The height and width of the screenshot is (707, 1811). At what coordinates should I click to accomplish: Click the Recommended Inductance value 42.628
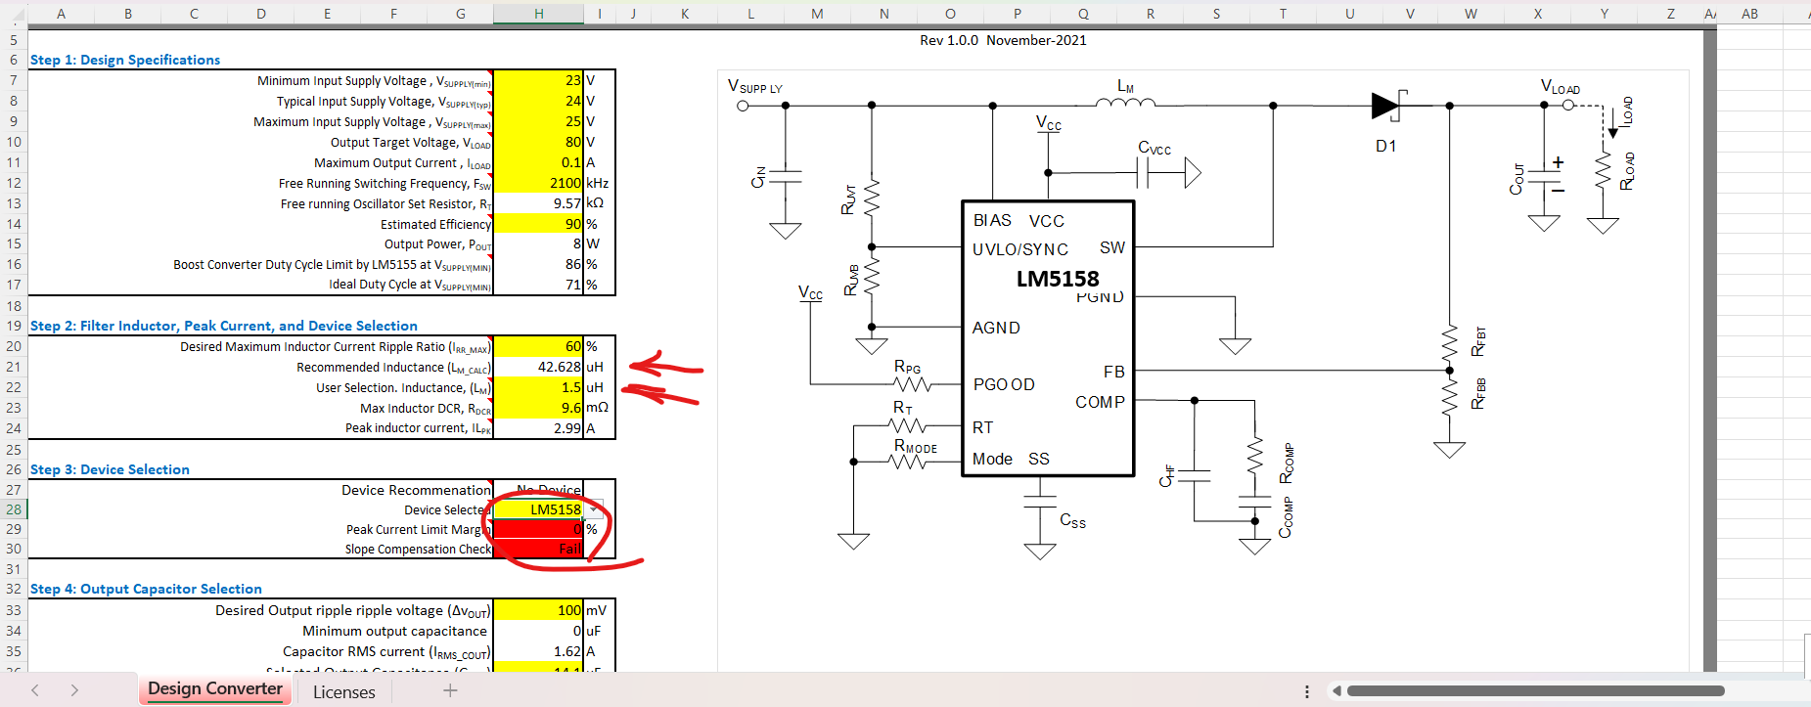pos(538,367)
